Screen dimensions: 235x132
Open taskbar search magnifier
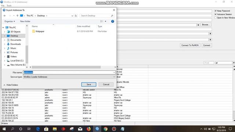12,129
